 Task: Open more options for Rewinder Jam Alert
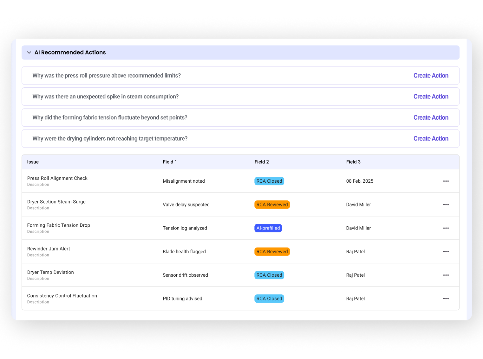click(446, 252)
